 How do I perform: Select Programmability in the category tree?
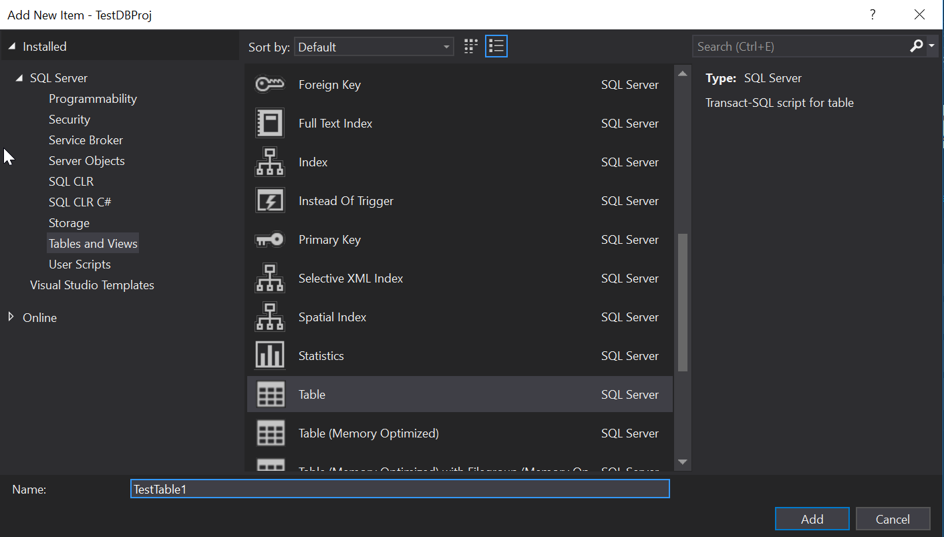tap(93, 99)
